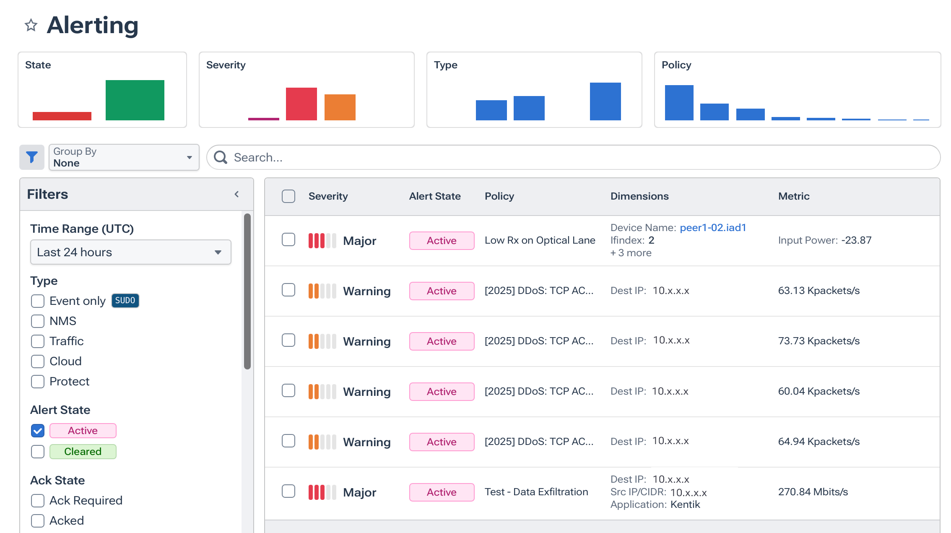The height and width of the screenshot is (533, 951).
Task: Click the Major severity bars on the first alert
Action: pos(322,240)
